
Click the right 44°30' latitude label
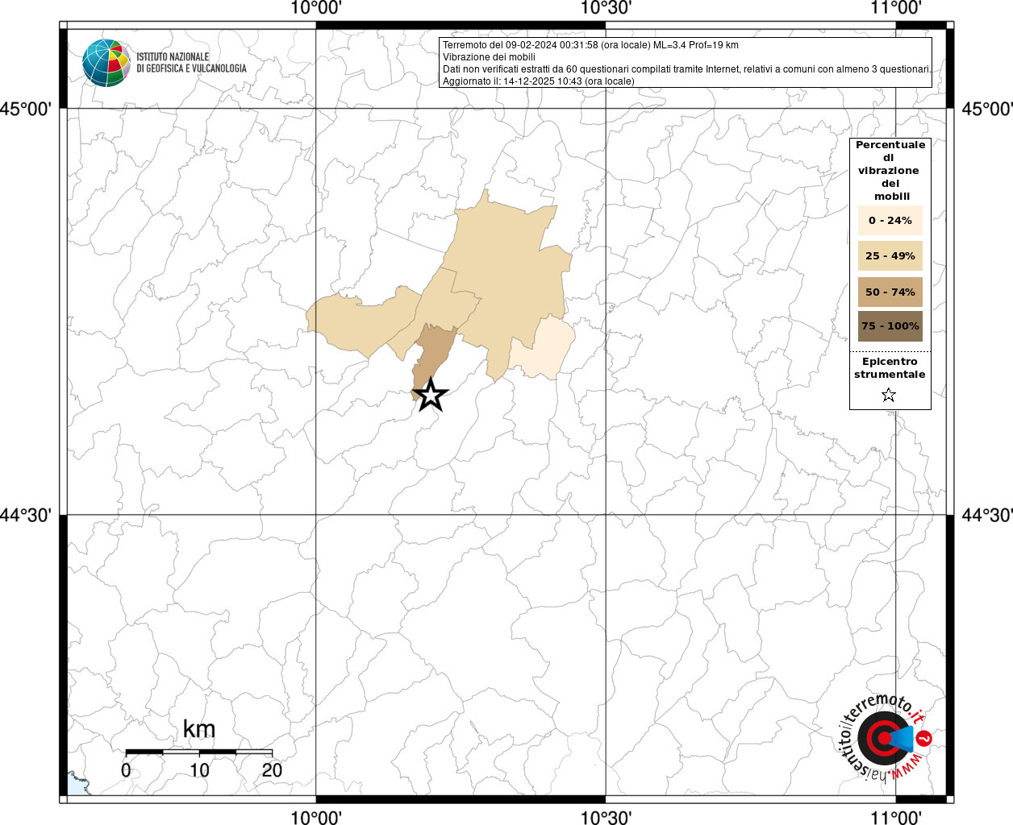click(x=987, y=515)
